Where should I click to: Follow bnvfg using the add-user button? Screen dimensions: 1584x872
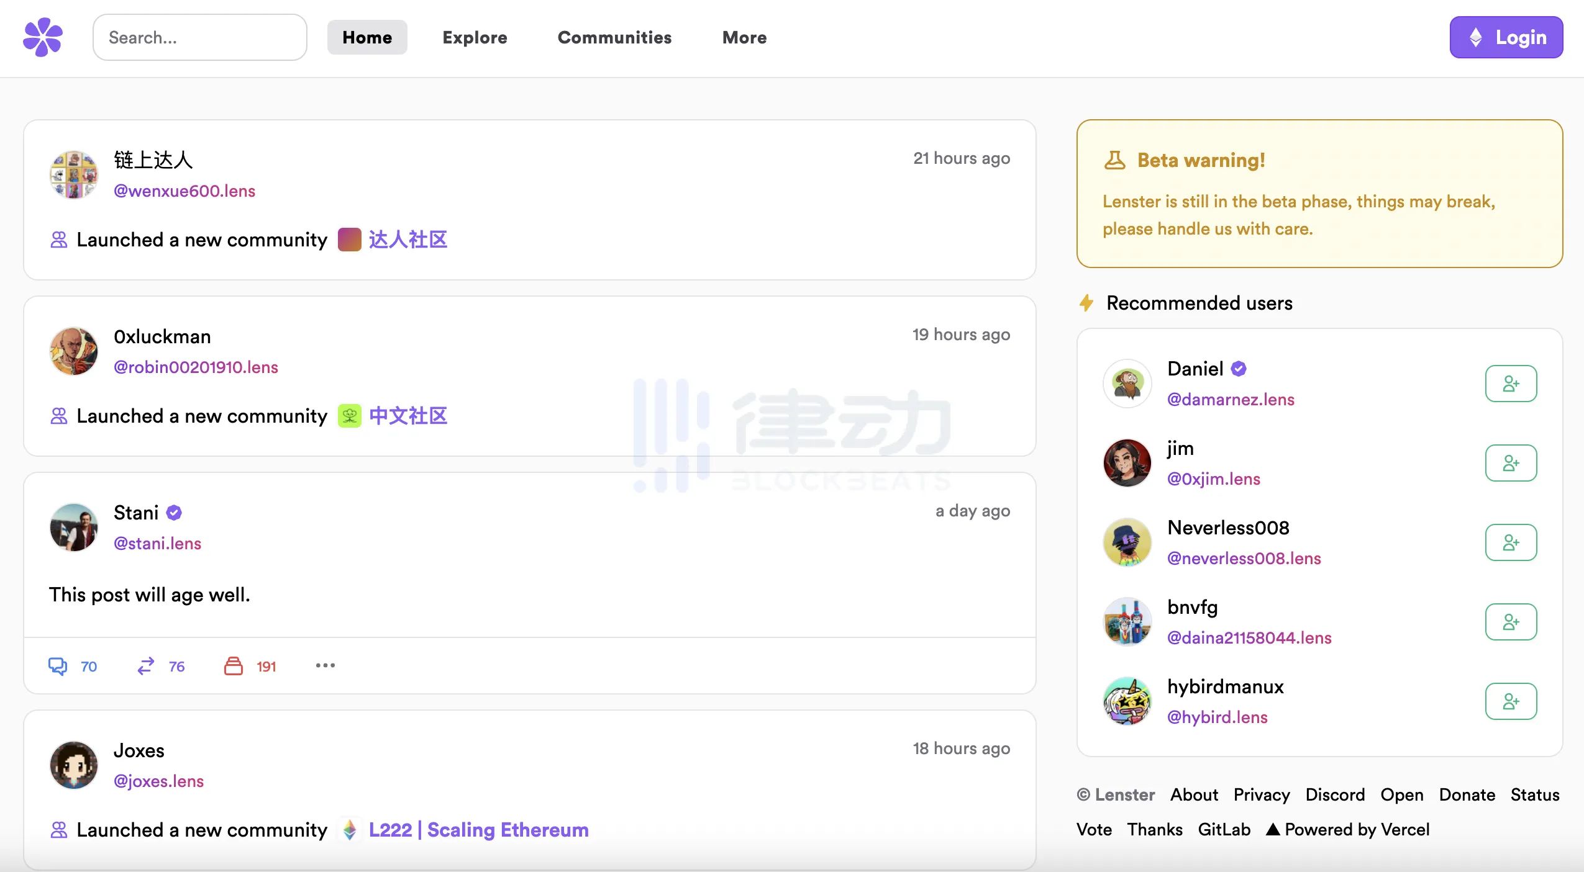(1510, 622)
